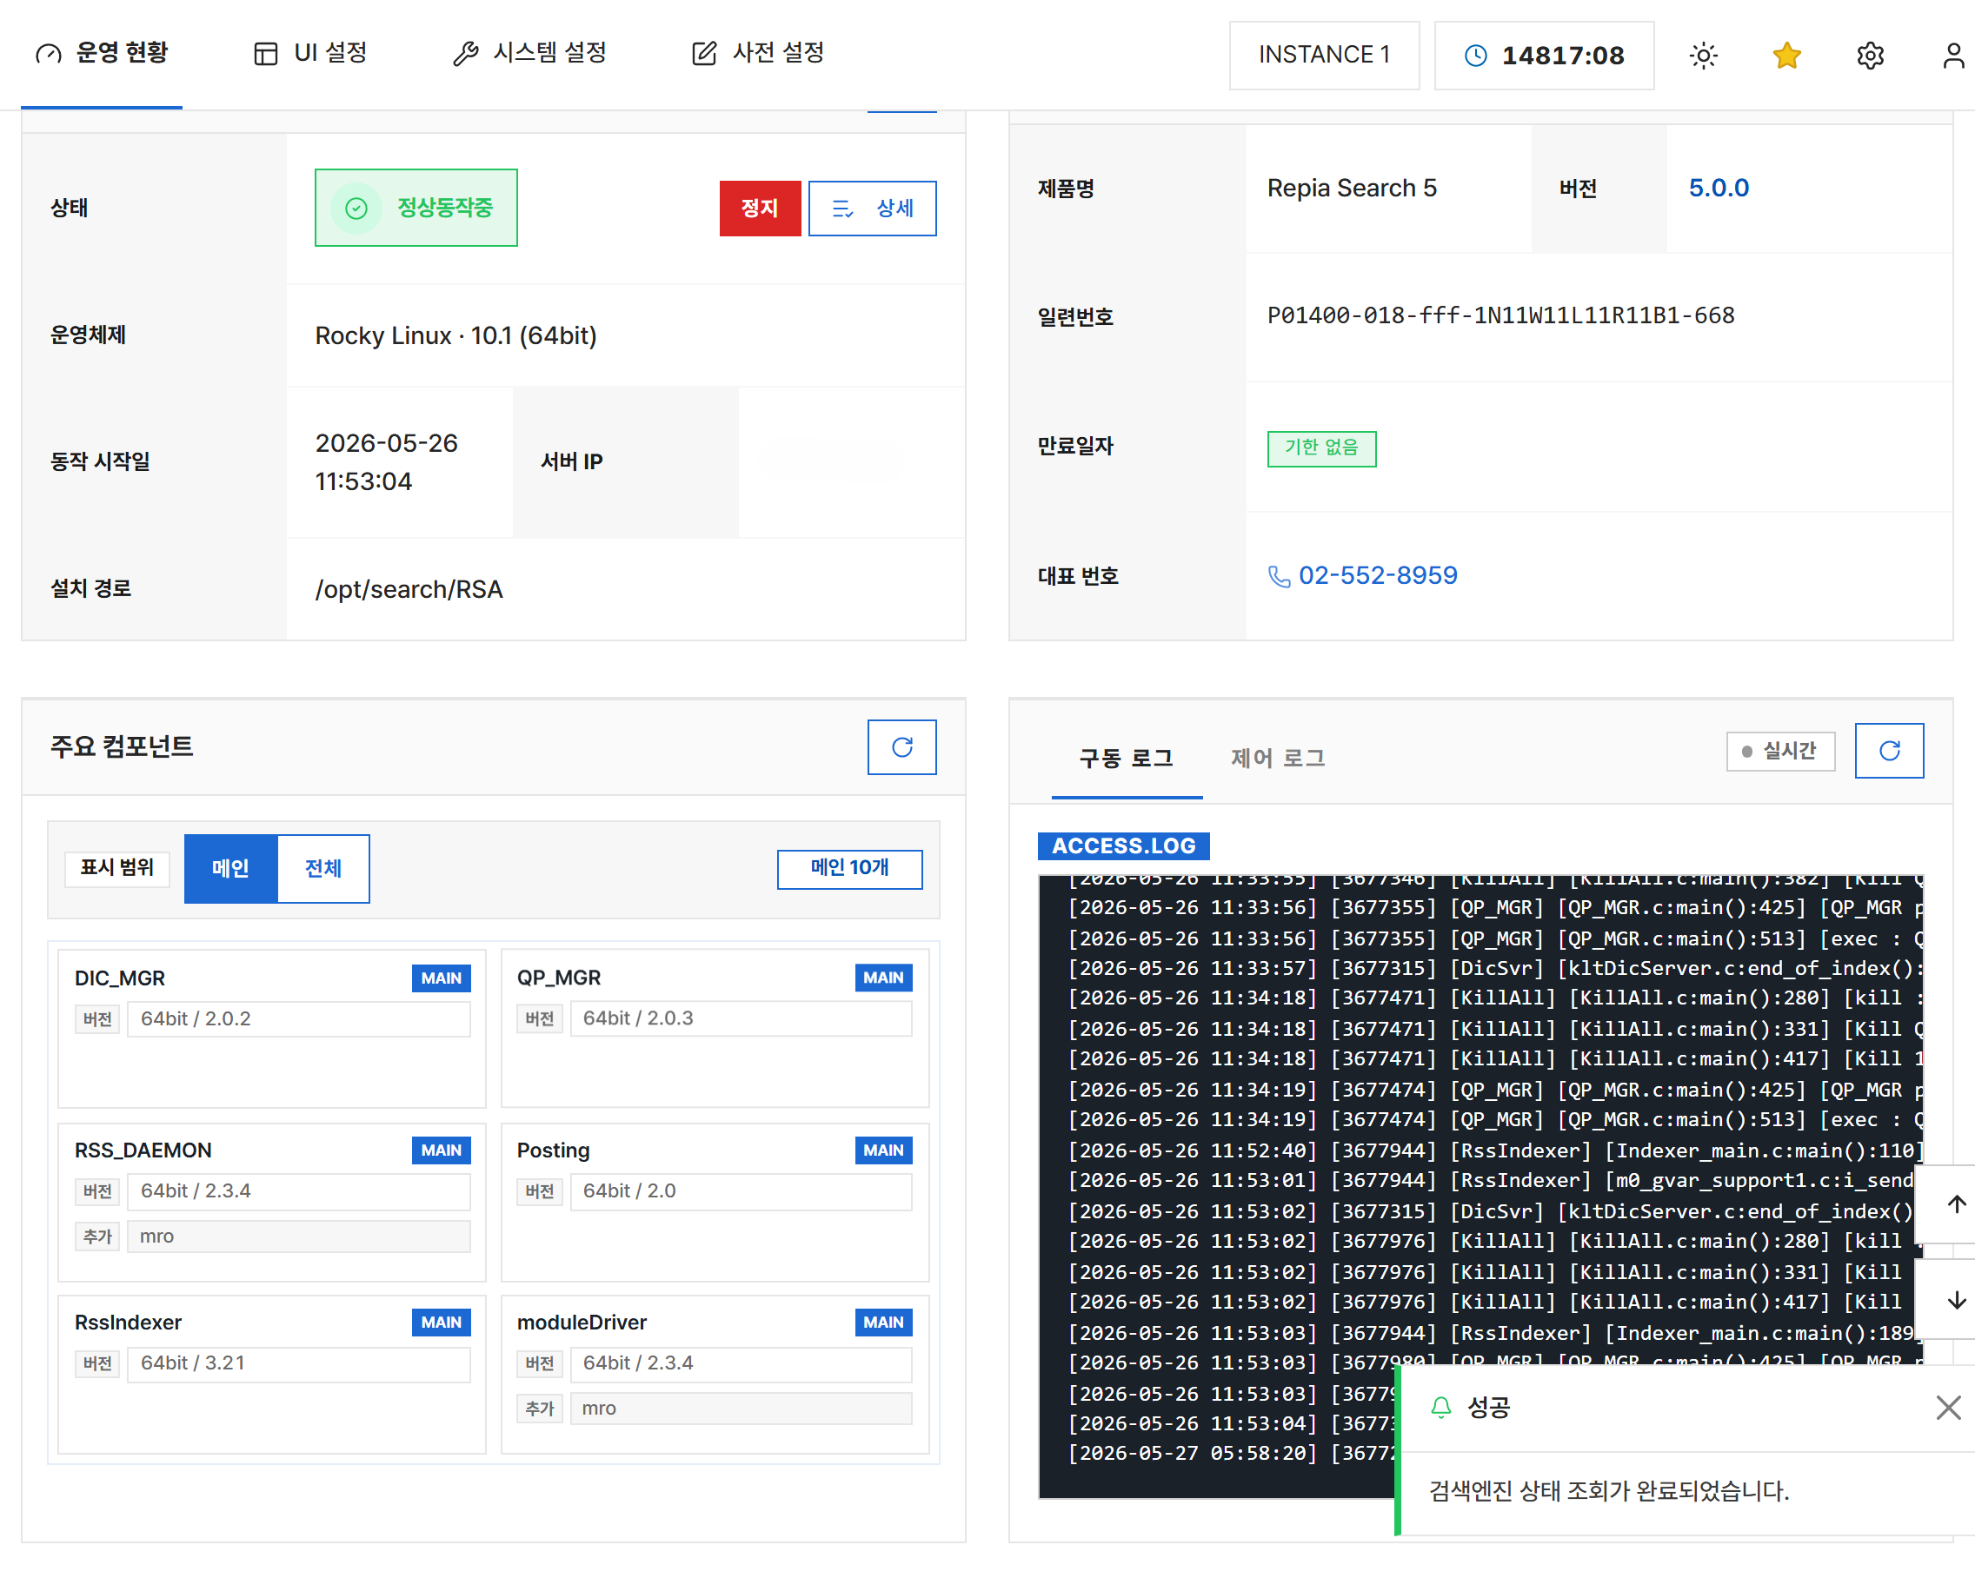Open the user profile icon
The image size is (1975, 1578).
click(x=1953, y=56)
